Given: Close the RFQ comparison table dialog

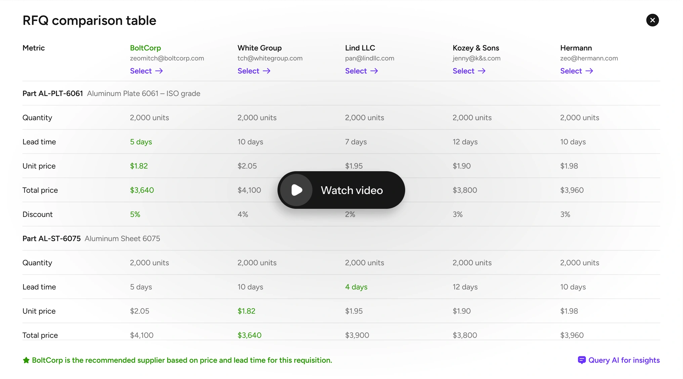Looking at the screenshot, I should point(652,20).
